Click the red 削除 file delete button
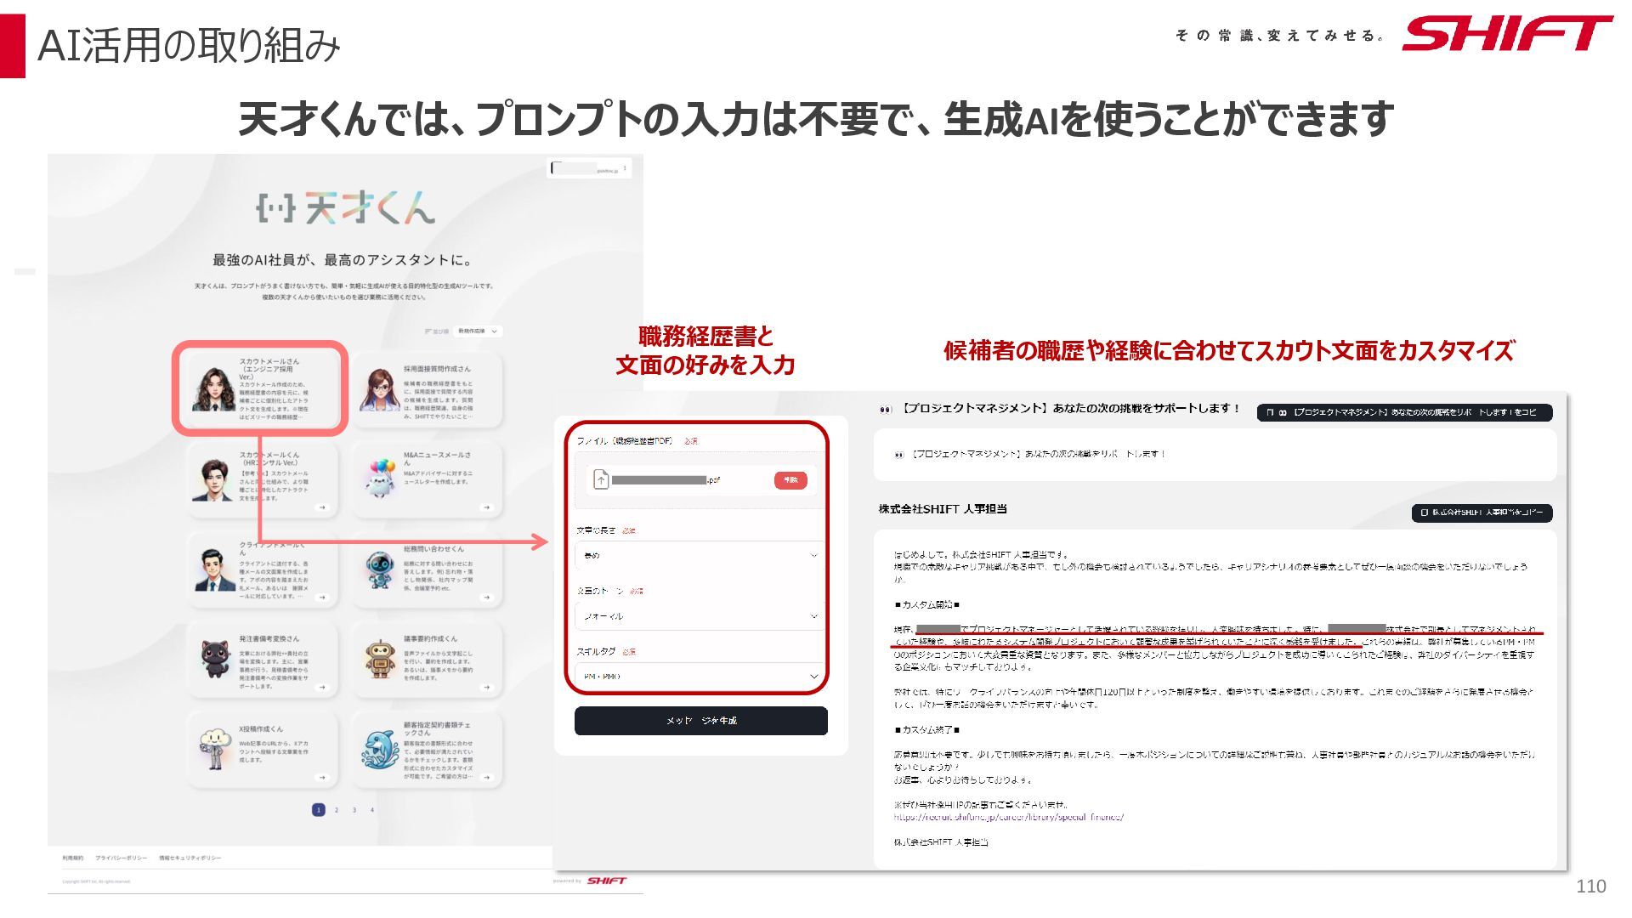 point(790,480)
